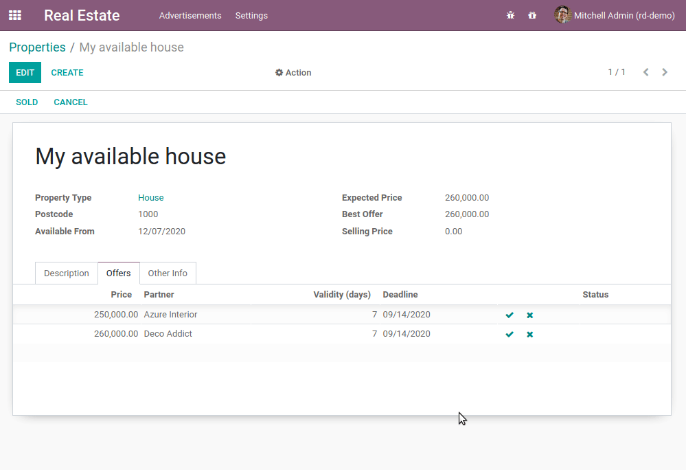Sort the offers by Price column
Viewport: 686px width, 470px height.
point(122,295)
